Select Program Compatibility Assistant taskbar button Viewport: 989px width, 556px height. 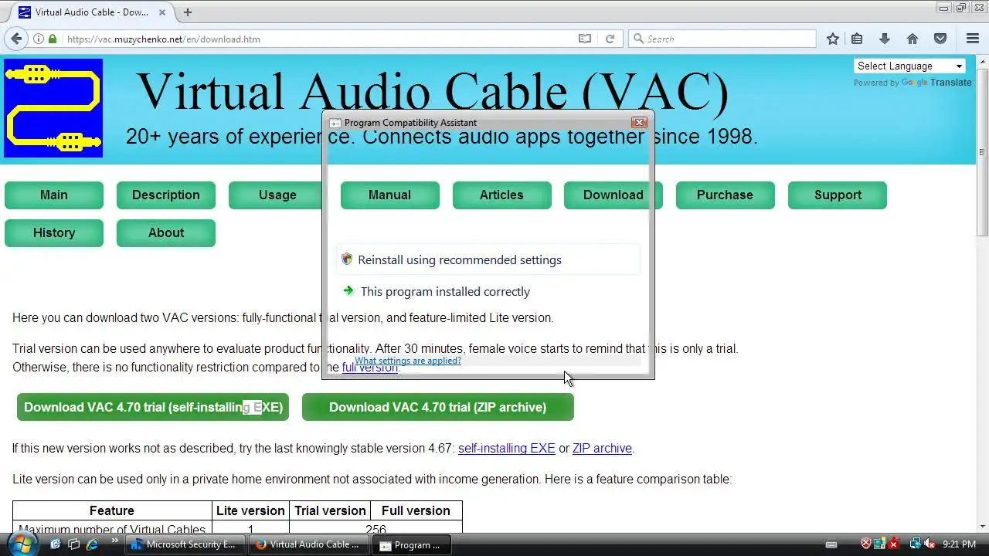(411, 544)
